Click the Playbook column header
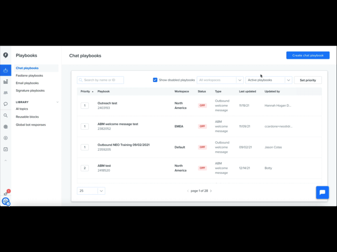 pos(103,91)
